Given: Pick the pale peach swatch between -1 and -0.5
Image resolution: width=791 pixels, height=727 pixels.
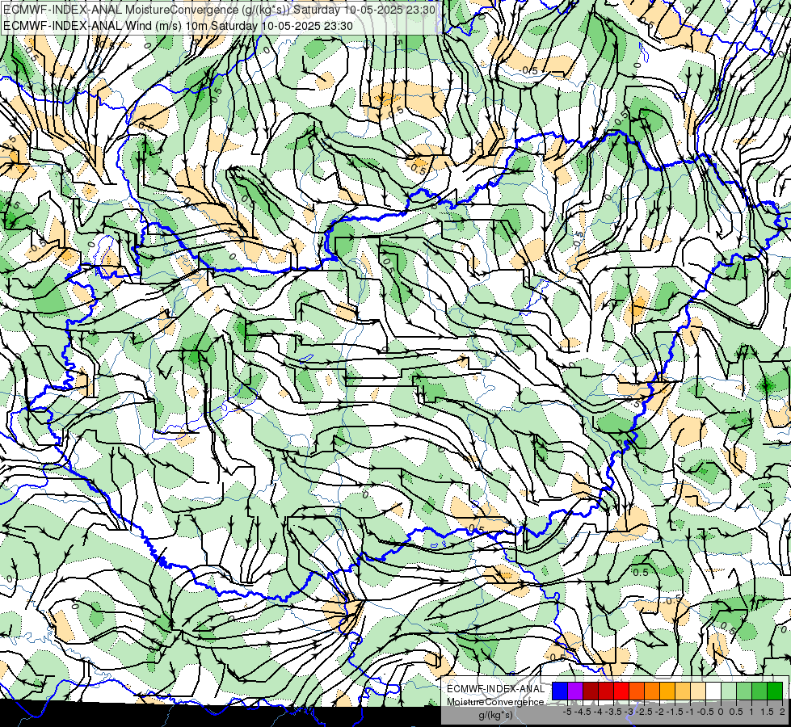Looking at the screenshot, I should [x=698, y=691].
